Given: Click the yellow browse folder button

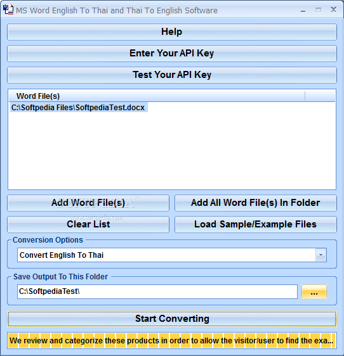Looking at the screenshot, I should [314, 291].
